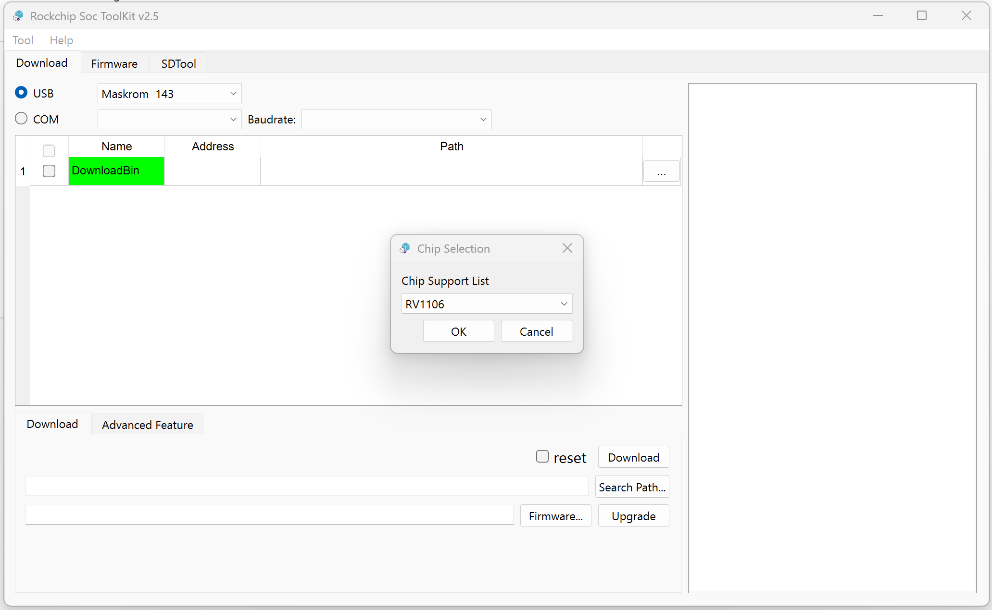Screen dimensions: 992x610
Task: Toggle the select-all checkbox in the table header
Action: (x=49, y=150)
